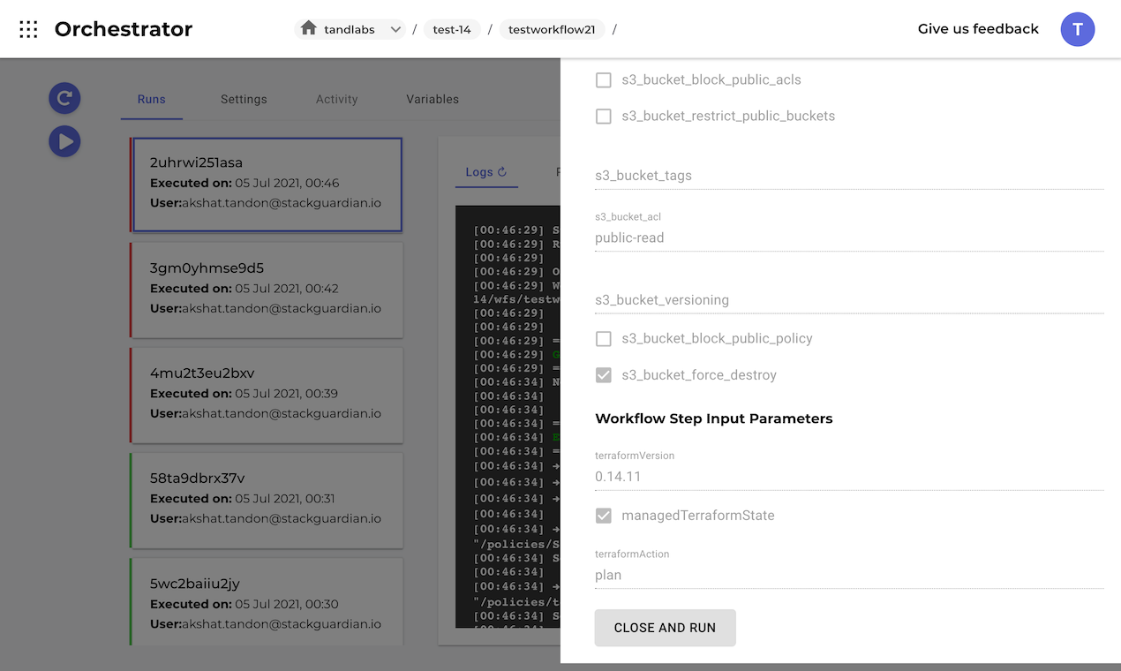Switch to the Runs tab
Screen dimensions: 1121x671
(152, 100)
